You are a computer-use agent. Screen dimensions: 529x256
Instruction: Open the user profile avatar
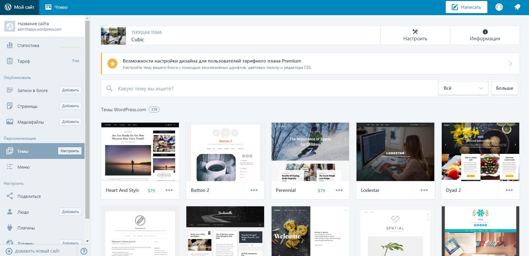499,7
